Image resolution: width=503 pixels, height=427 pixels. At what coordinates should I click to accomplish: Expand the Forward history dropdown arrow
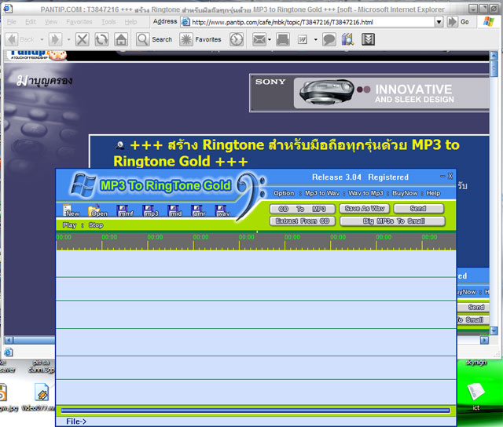tap(68, 40)
